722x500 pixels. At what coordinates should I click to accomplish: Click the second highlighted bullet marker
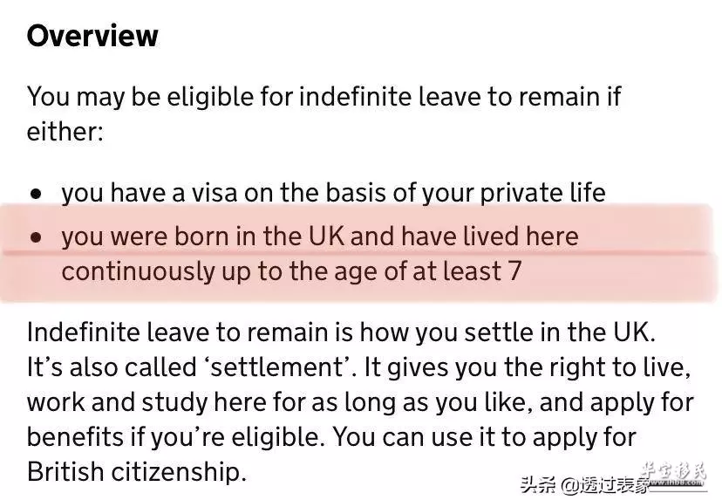click(x=36, y=237)
